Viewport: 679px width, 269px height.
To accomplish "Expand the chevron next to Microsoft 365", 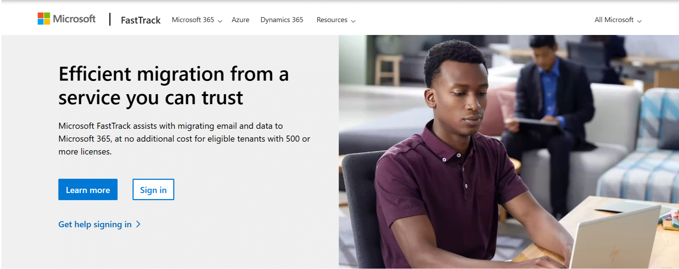I will [x=220, y=21].
